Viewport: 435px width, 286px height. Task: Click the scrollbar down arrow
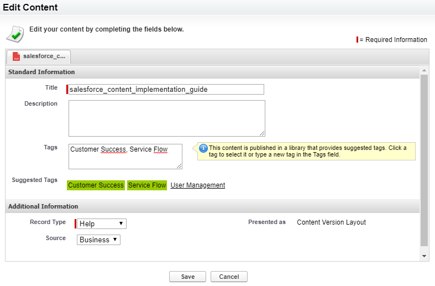coord(424,256)
